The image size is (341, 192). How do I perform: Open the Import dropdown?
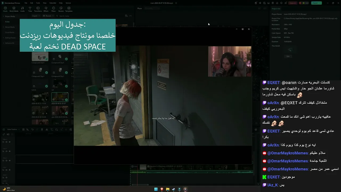(36, 16)
